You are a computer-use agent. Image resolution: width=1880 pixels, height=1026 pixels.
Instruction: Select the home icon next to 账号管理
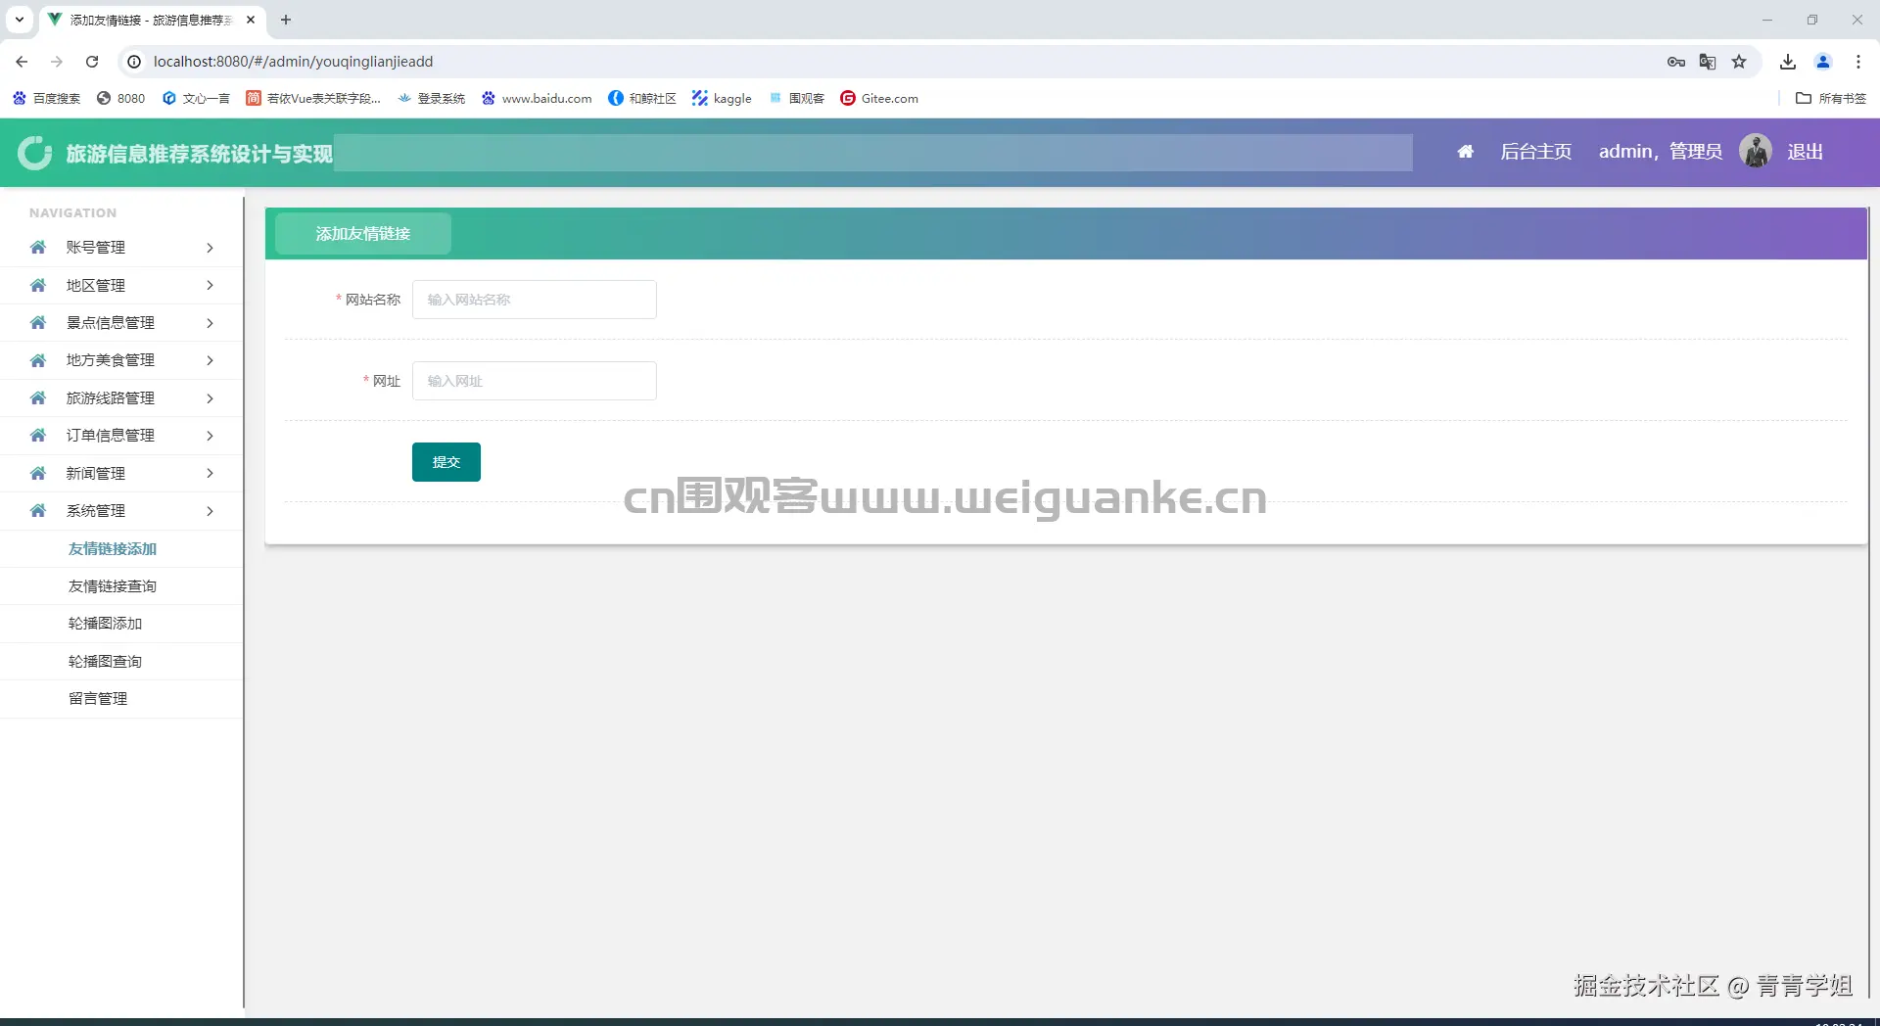pos(36,247)
